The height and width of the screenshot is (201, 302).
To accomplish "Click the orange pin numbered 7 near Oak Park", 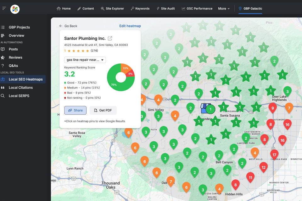I will click(171, 181).
